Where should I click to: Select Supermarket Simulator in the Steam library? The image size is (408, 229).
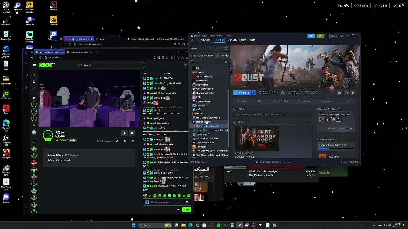pos(207,138)
